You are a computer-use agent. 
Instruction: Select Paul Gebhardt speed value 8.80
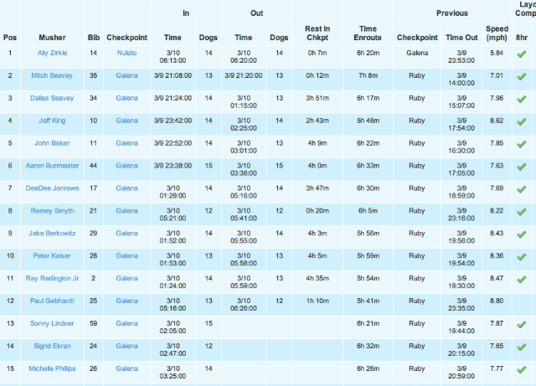click(497, 301)
